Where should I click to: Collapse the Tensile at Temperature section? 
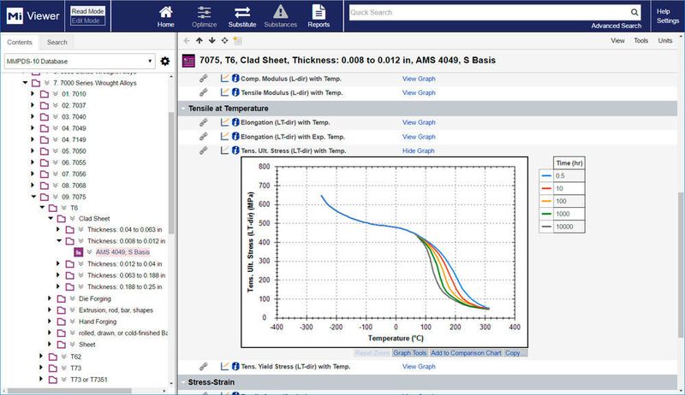point(183,109)
